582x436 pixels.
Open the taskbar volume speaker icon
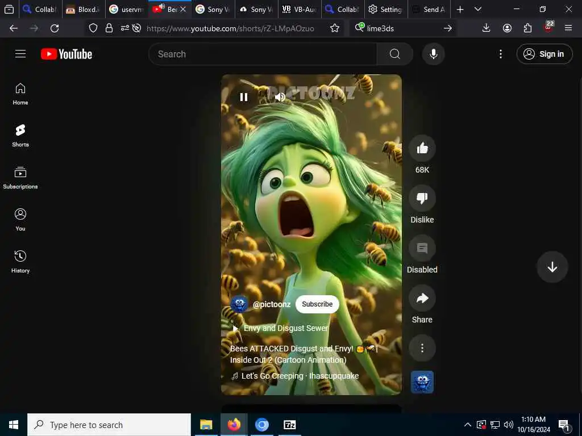(509, 425)
